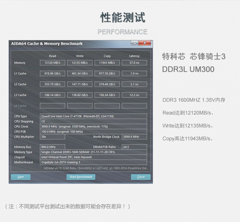
Task: Click the Write达到12135MB/s line
Action: click(188, 126)
